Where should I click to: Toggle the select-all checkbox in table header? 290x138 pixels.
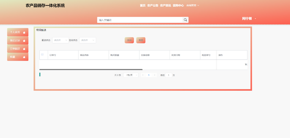tap(42, 54)
